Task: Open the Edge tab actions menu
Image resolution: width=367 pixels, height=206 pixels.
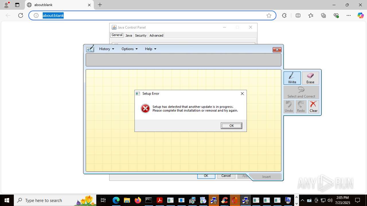Action: 17,5
